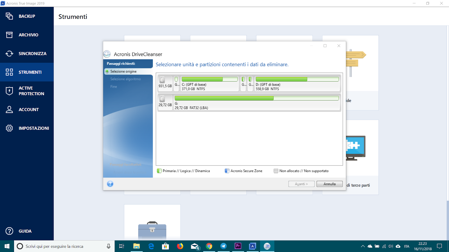The height and width of the screenshot is (252, 449).
Task: Select the small G... partition before C:
Action: 177,83
